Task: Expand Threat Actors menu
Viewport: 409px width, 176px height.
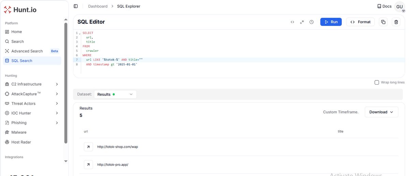Action: pyautogui.click(x=33, y=103)
